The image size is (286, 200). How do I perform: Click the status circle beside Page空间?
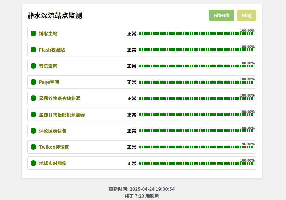(33, 82)
